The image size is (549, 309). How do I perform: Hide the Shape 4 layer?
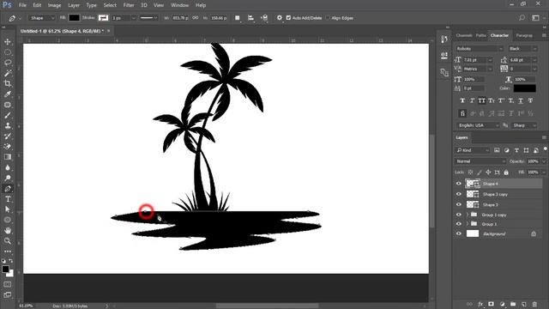tap(459, 184)
